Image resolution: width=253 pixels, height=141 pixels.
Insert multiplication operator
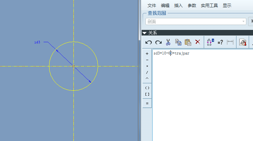coord(147,66)
